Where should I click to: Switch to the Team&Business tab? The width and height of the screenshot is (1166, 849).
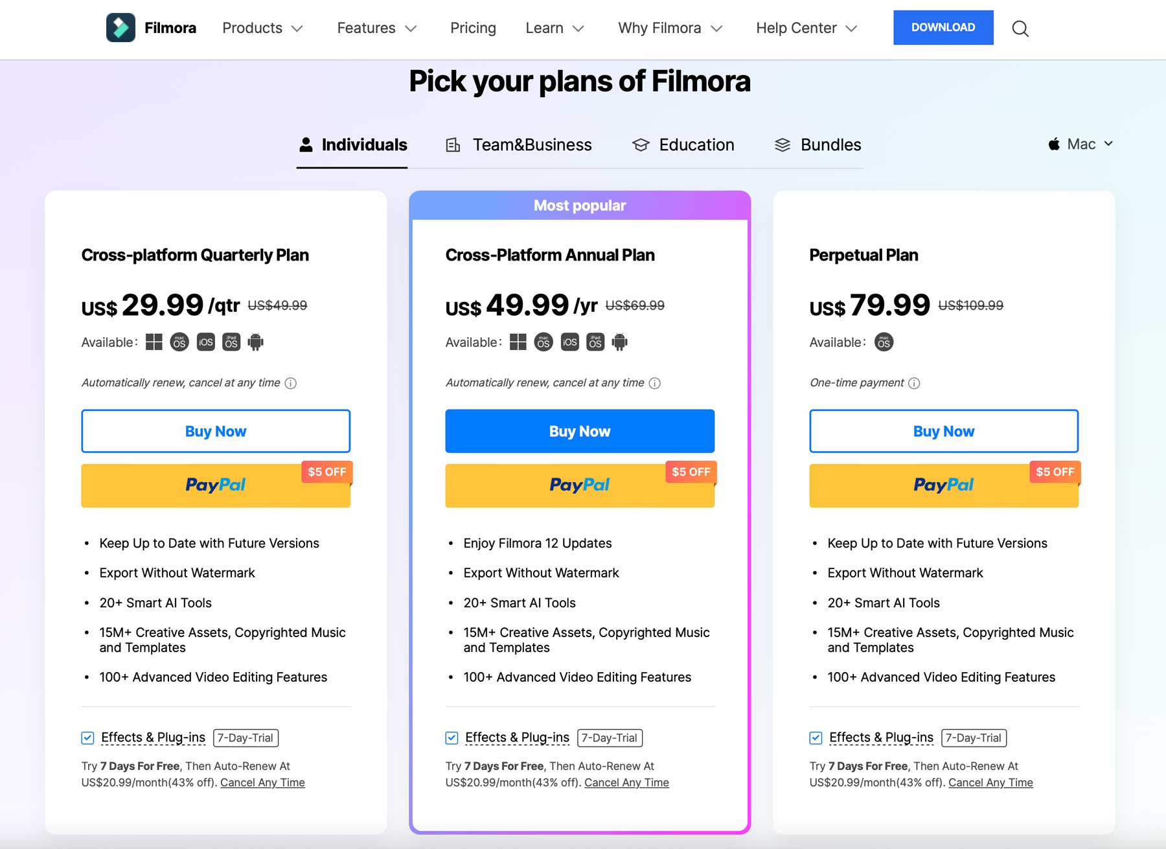pyautogui.click(x=532, y=145)
